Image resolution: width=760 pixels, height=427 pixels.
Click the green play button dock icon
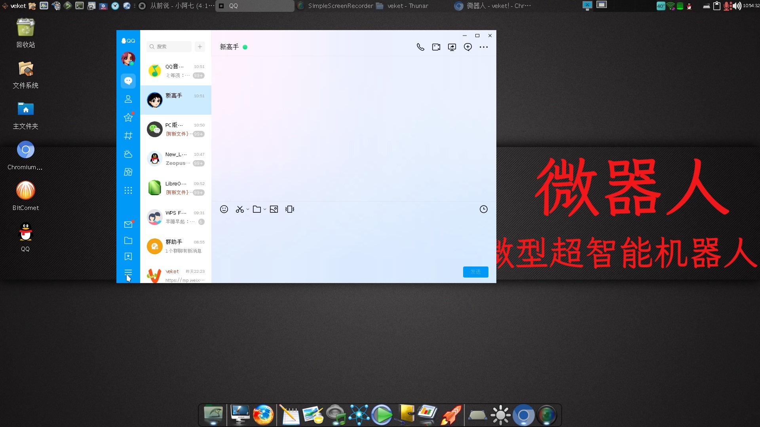382,415
